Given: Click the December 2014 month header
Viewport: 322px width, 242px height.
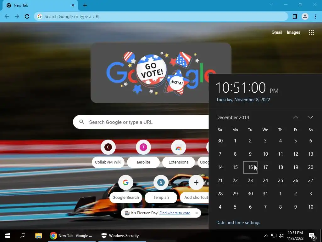Looking at the screenshot, I should [x=233, y=118].
